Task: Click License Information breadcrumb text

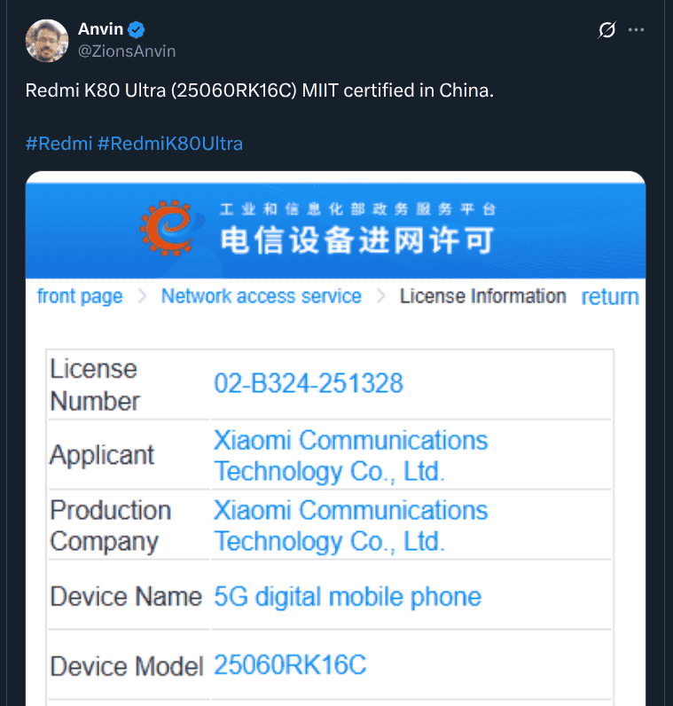Action: [x=482, y=296]
